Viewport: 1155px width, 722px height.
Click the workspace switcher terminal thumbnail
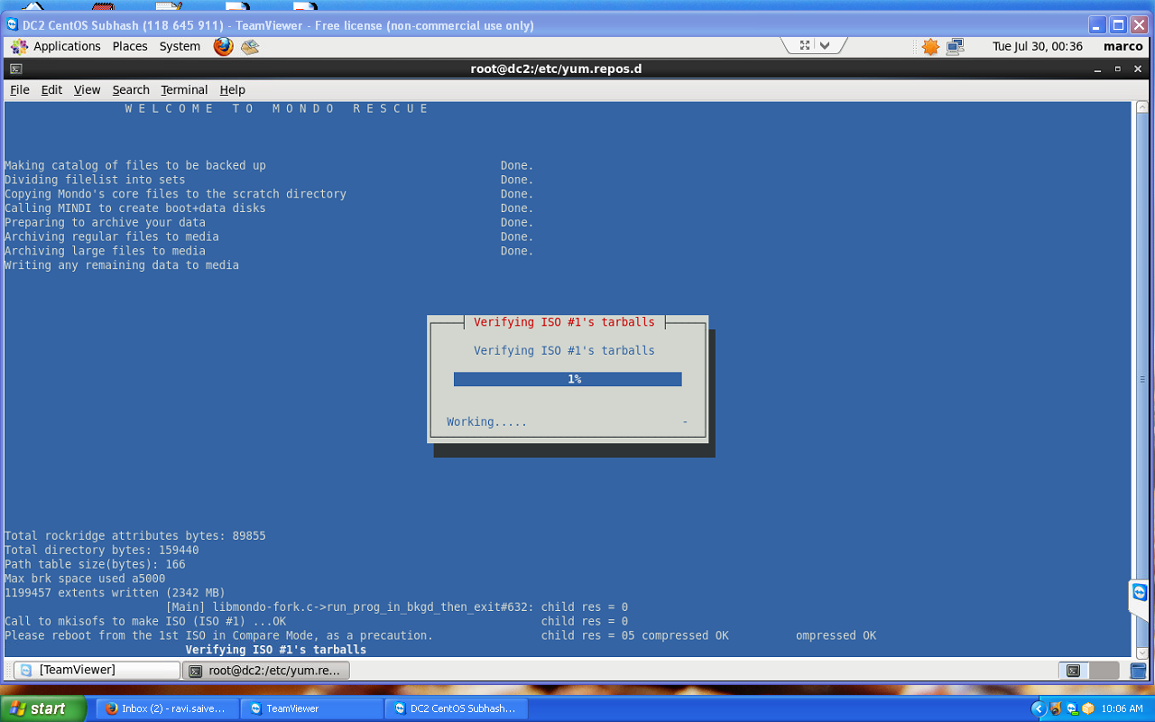coord(1073,671)
